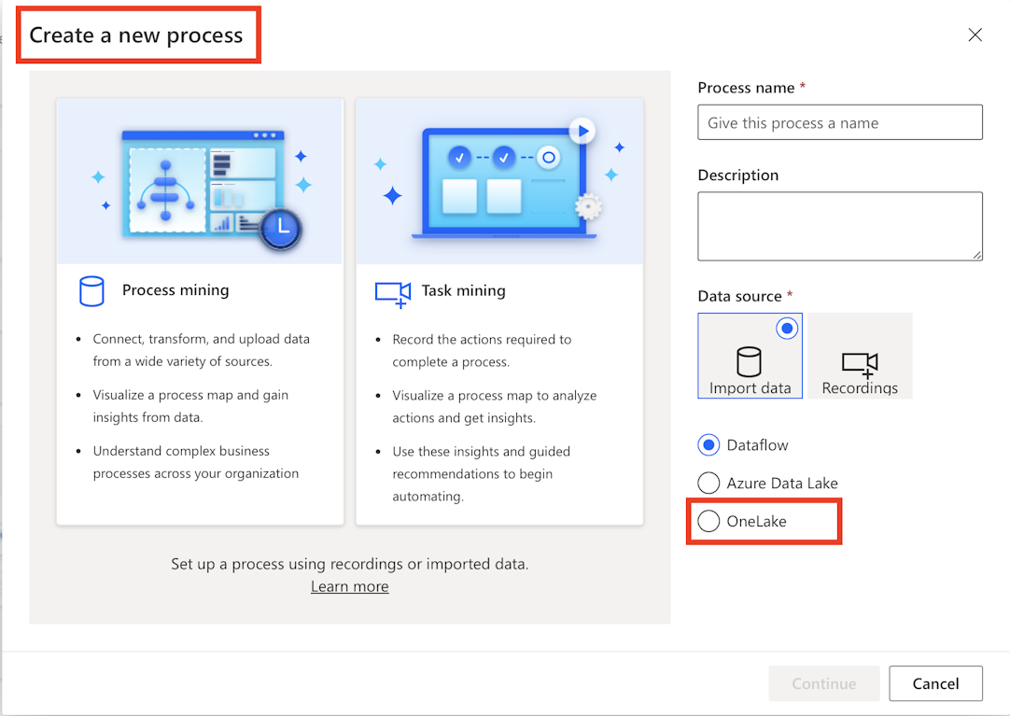Viewport: 1010px width, 716px height.
Task: Click 'Use these insights and guided' bullet
Action: (481, 474)
